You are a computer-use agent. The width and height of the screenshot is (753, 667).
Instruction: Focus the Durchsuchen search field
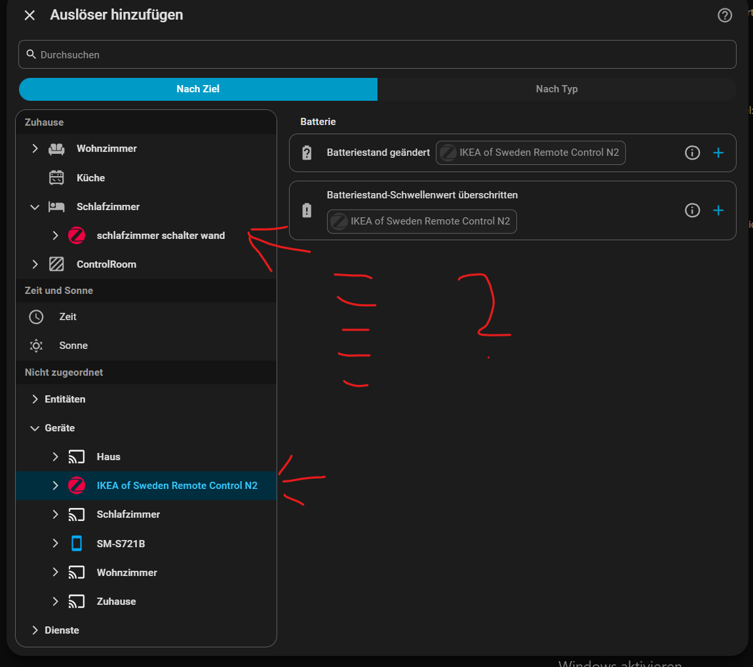point(377,55)
